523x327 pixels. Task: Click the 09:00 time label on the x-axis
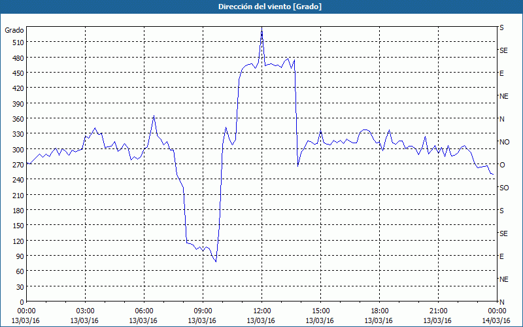click(203, 311)
